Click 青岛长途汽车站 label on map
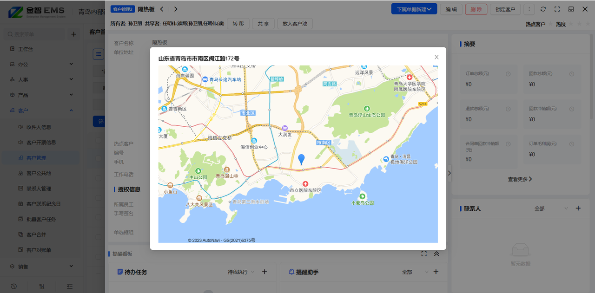The width and height of the screenshot is (595, 293). click(x=225, y=79)
